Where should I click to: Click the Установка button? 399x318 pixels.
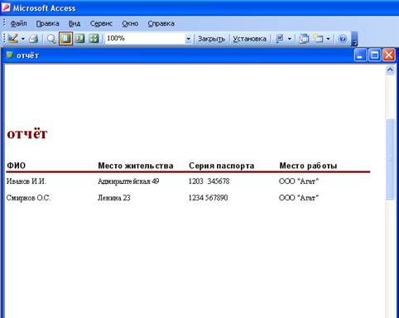pos(249,39)
